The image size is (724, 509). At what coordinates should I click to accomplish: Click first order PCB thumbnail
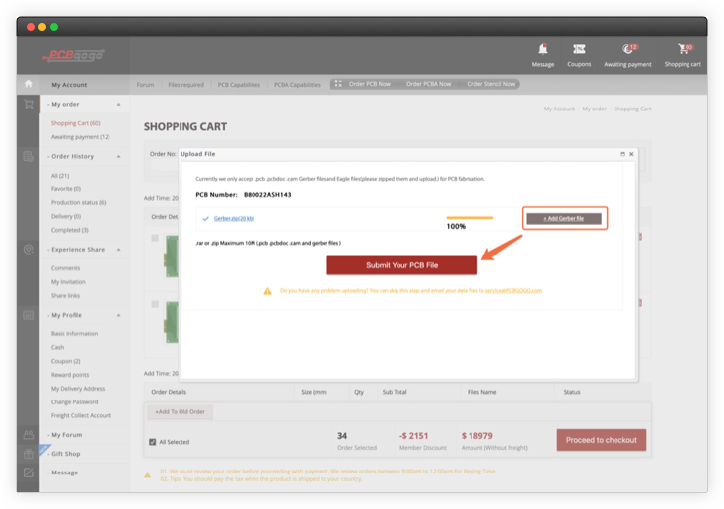click(171, 256)
